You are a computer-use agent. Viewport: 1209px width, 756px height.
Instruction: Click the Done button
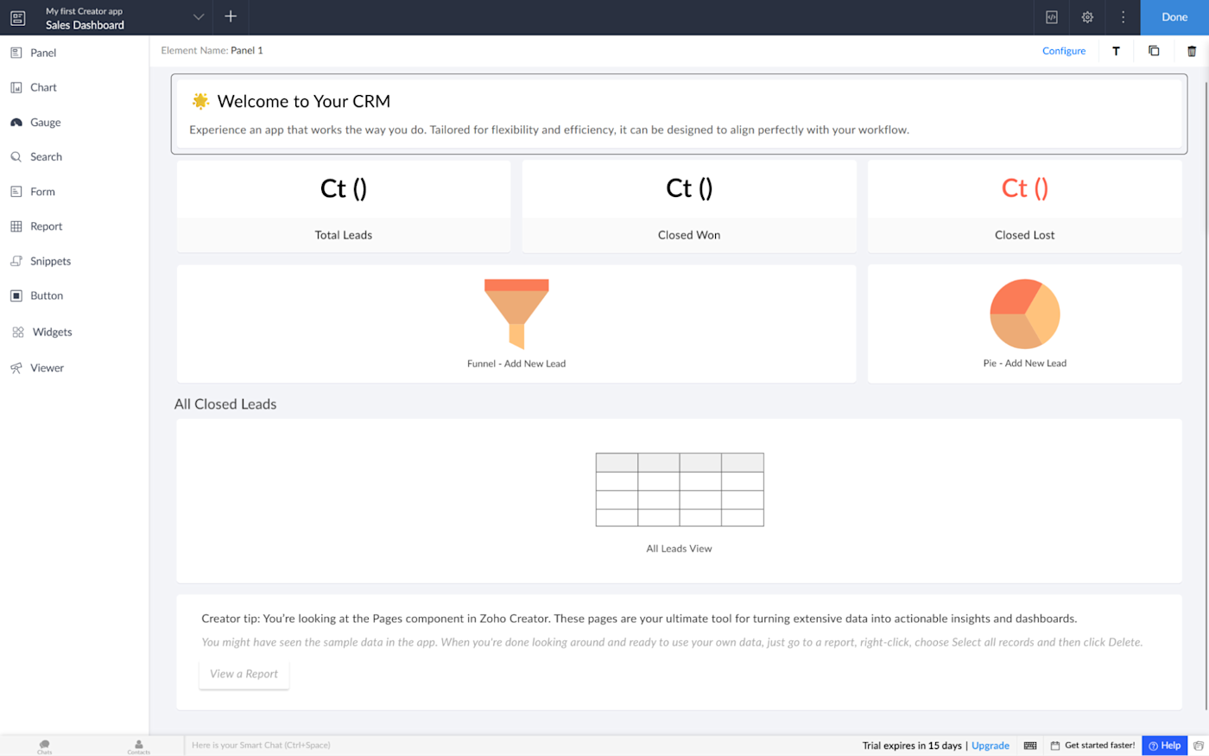tap(1174, 17)
